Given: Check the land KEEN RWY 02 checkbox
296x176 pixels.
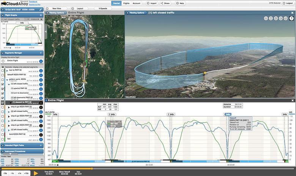Looking at the screenshot, I should (2, 135).
